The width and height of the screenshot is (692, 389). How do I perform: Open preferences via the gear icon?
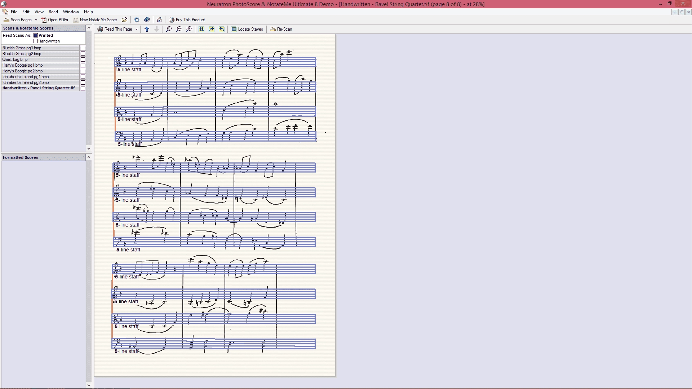click(x=137, y=20)
